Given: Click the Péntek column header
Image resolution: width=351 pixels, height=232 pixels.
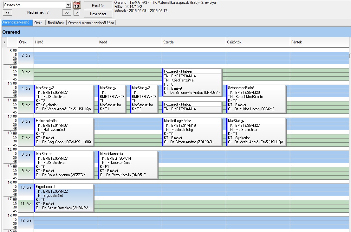Looking at the screenshot, I should coord(319,42).
